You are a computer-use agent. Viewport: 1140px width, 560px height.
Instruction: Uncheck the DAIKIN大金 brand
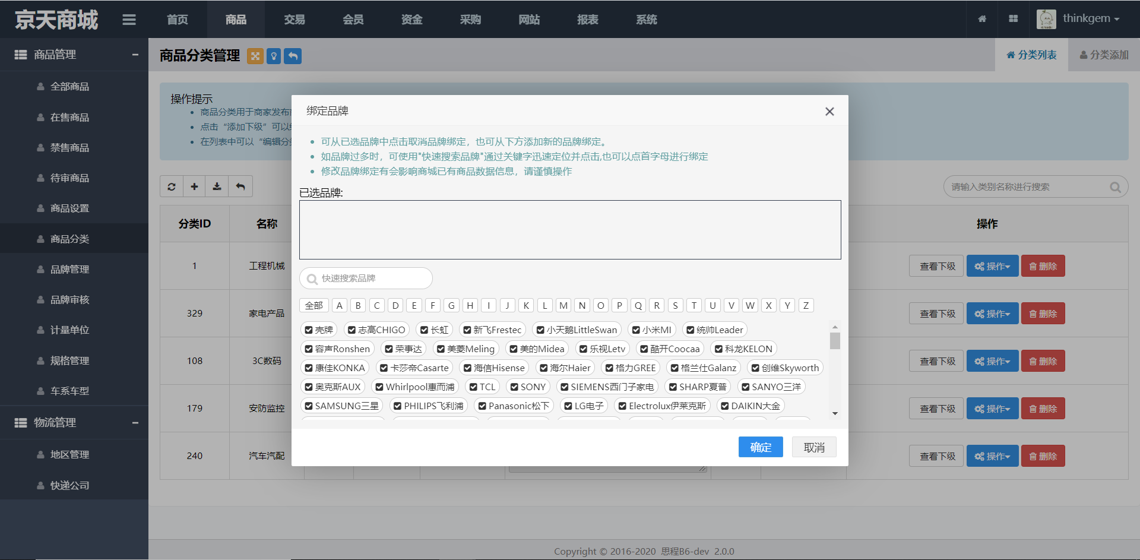point(725,406)
